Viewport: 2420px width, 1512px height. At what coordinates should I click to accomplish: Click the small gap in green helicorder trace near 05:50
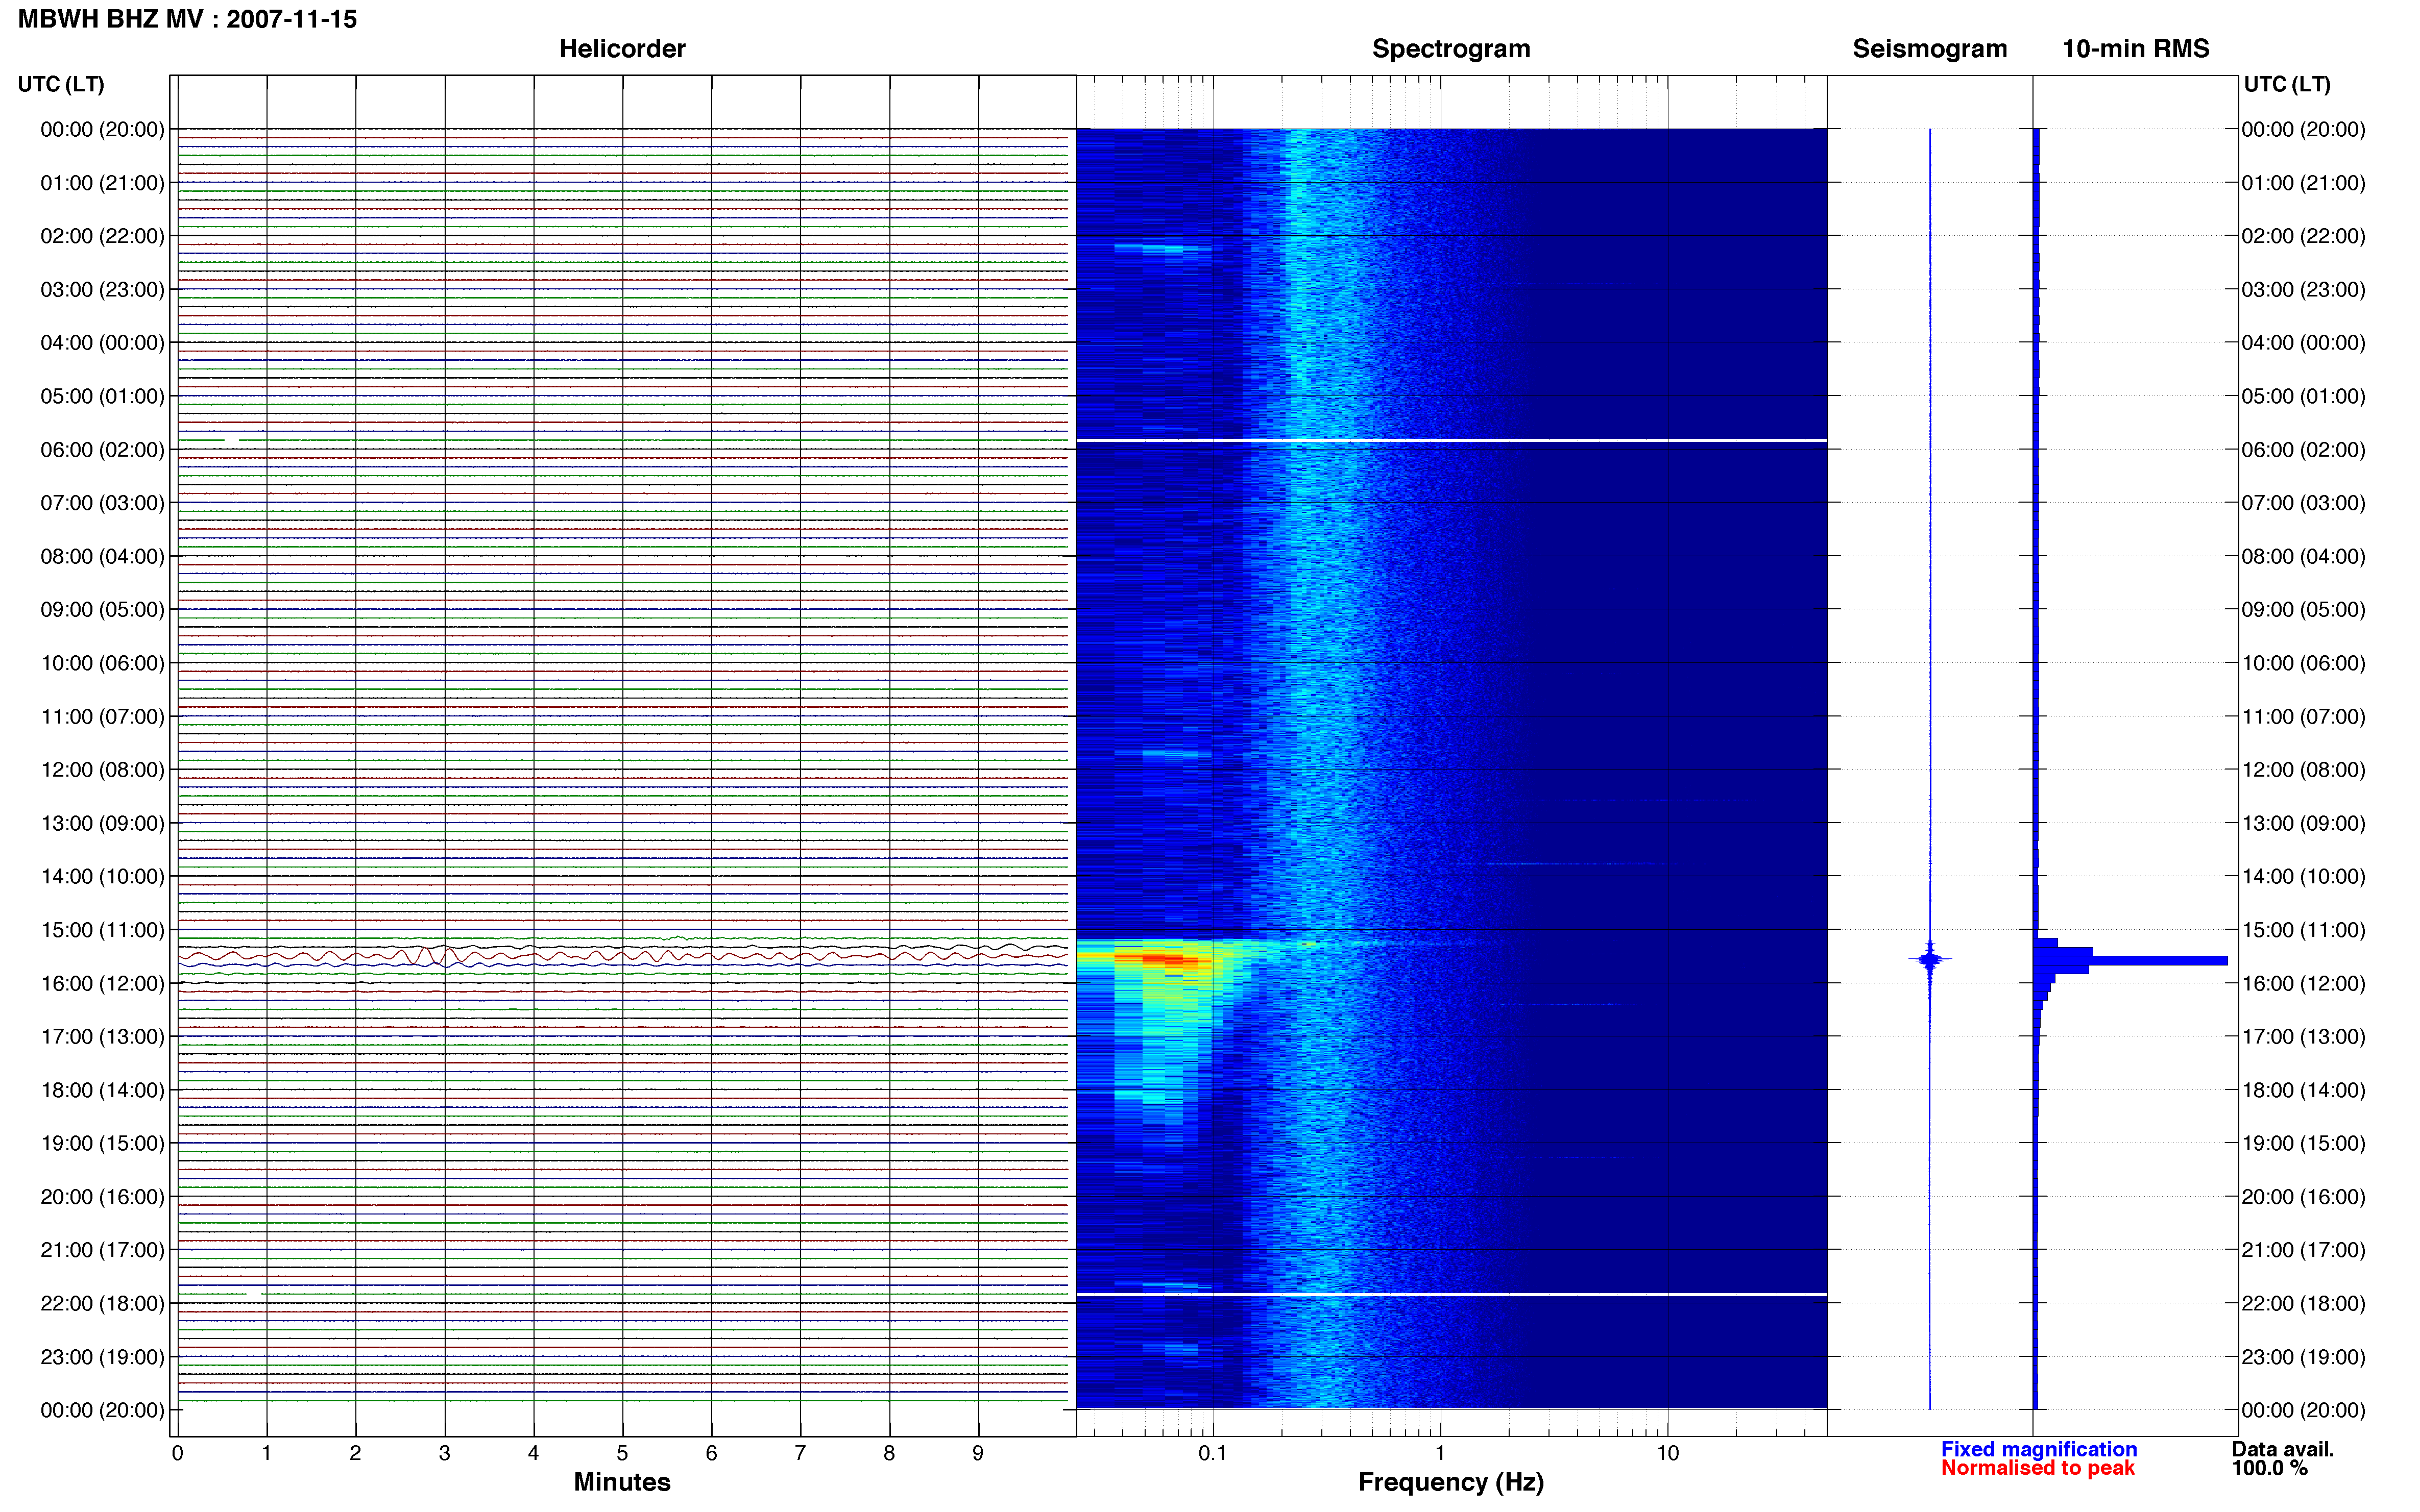point(231,440)
